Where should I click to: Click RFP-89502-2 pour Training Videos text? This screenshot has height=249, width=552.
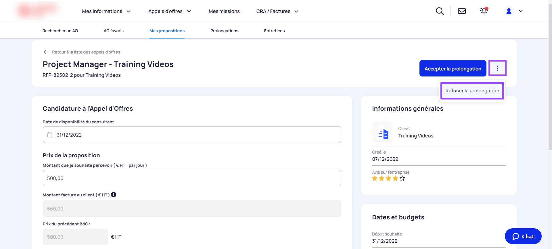coord(82,75)
